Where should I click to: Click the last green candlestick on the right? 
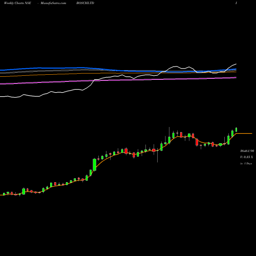pyautogui.click(x=237, y=130)
